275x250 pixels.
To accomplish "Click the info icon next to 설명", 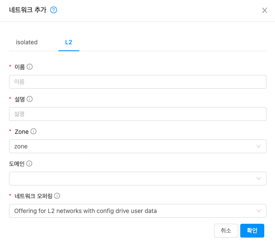I will [30, 99].
